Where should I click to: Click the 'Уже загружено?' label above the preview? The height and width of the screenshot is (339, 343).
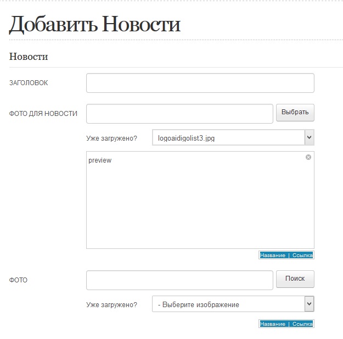tap(111, 138)
